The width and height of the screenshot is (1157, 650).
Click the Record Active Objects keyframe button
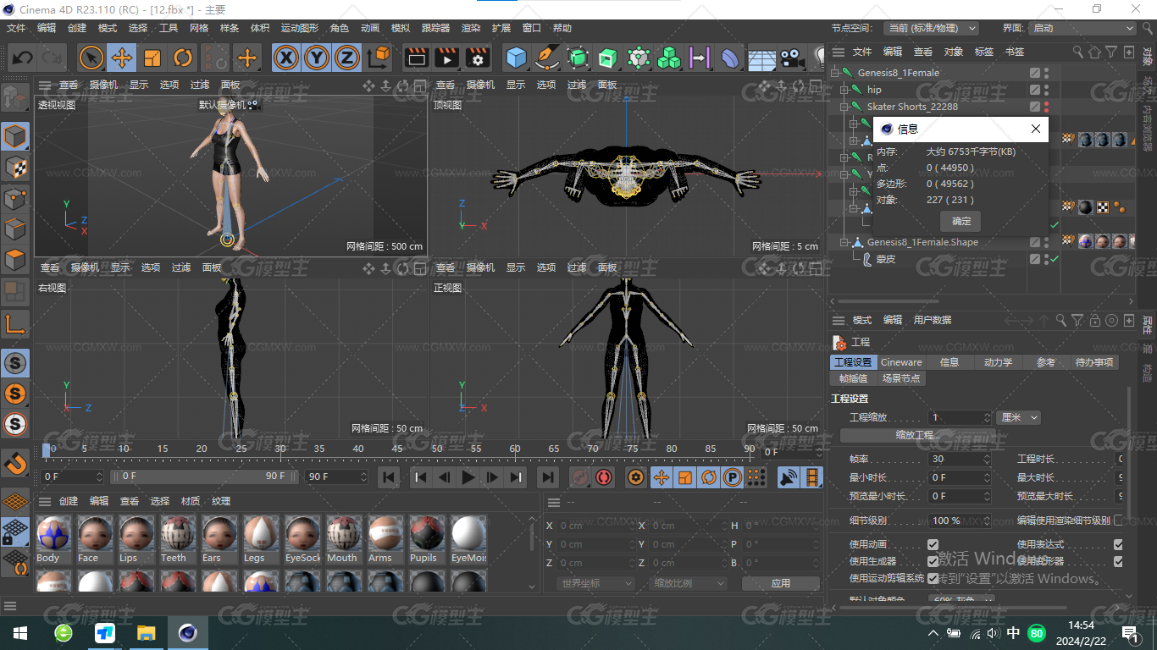pyautogui.click(x=579, y=477)
